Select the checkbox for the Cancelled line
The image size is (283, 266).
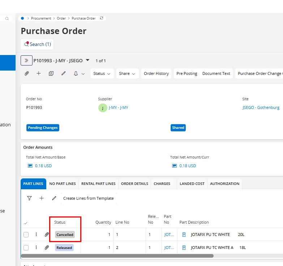26,235
